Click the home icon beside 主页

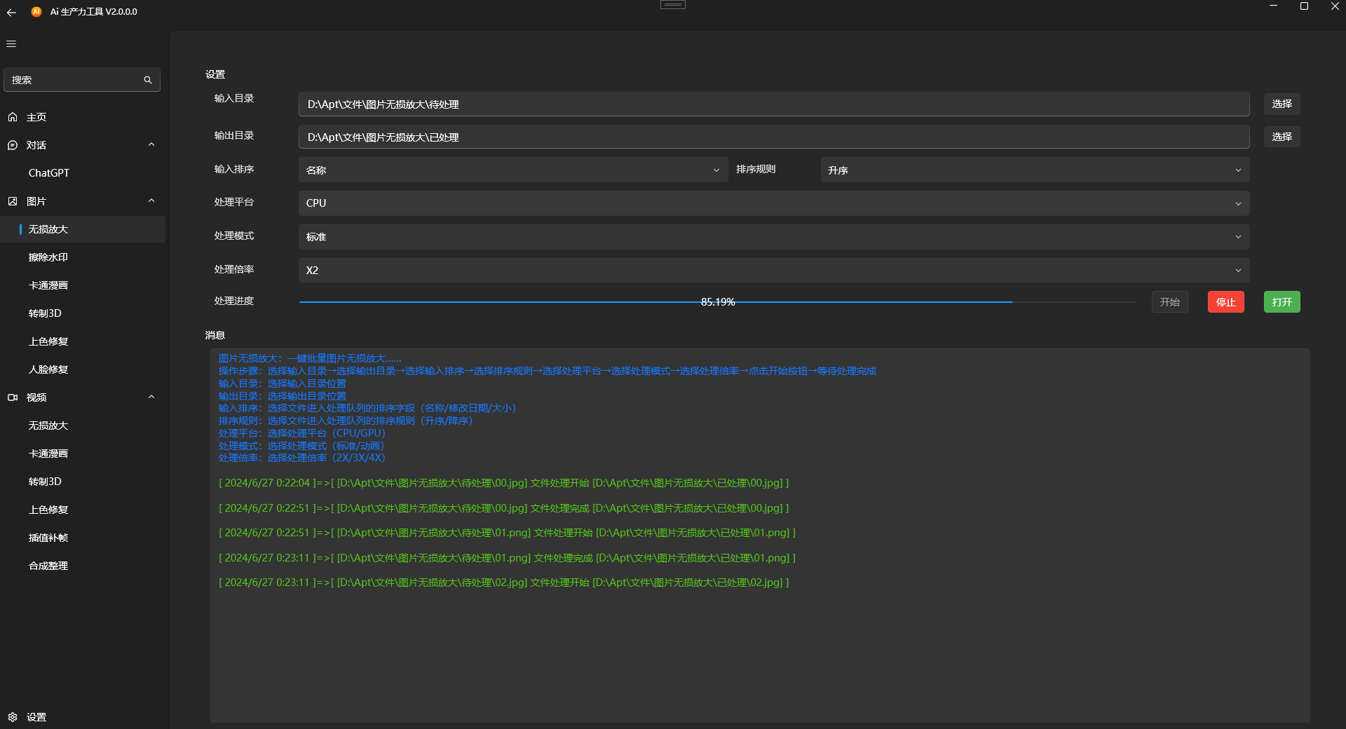(x=13, y=117)
